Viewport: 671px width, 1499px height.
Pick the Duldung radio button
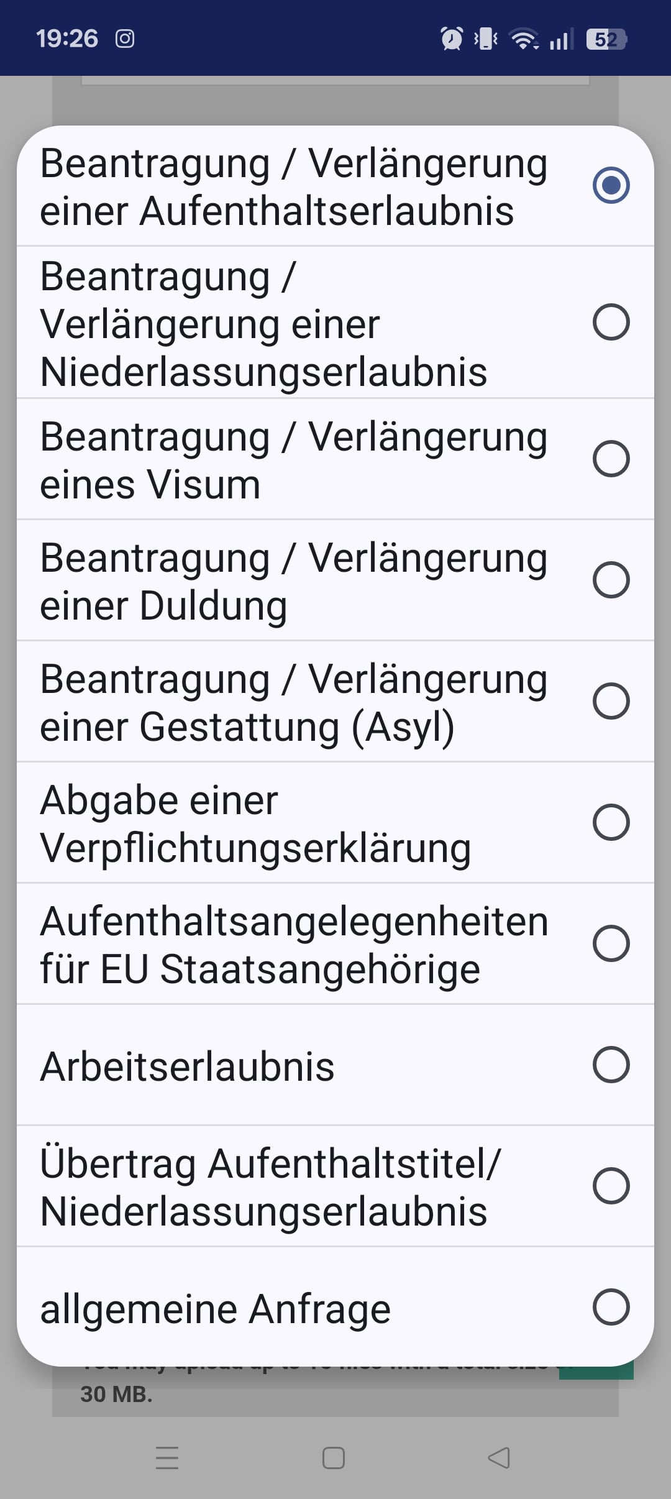(611, 580)
